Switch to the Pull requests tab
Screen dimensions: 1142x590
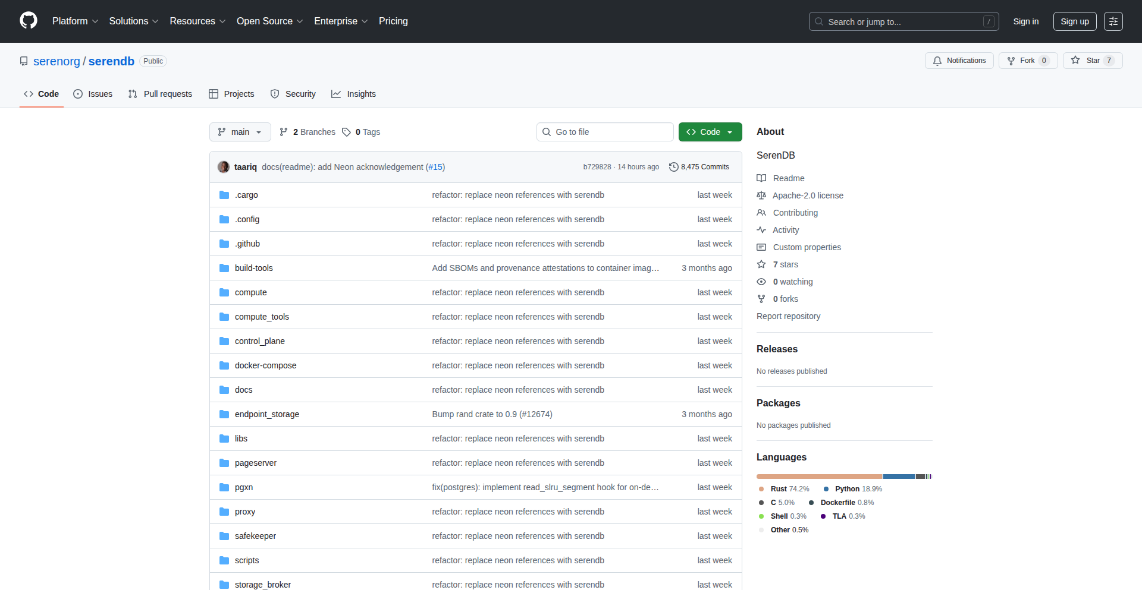click(161, 94)
